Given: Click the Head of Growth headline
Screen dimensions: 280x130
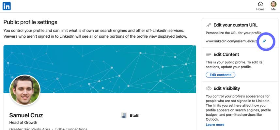Looking at the screenshot, I should coord(23,123).
